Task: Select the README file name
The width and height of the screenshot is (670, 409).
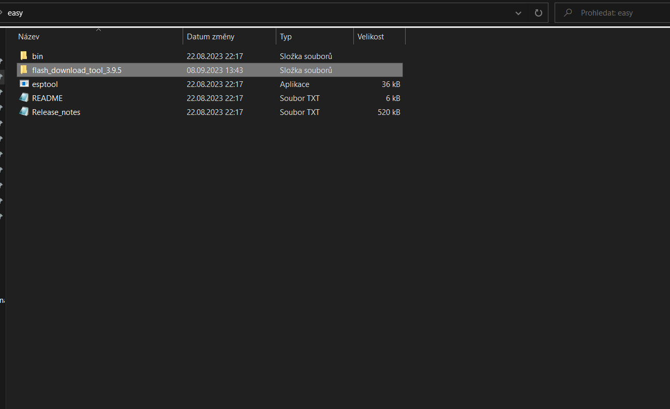Action: pos(47,98)
